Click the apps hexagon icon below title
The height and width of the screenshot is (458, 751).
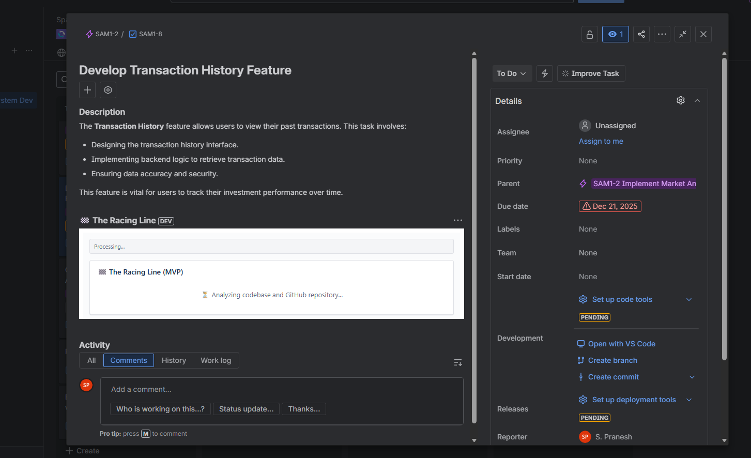pos(108,90)
